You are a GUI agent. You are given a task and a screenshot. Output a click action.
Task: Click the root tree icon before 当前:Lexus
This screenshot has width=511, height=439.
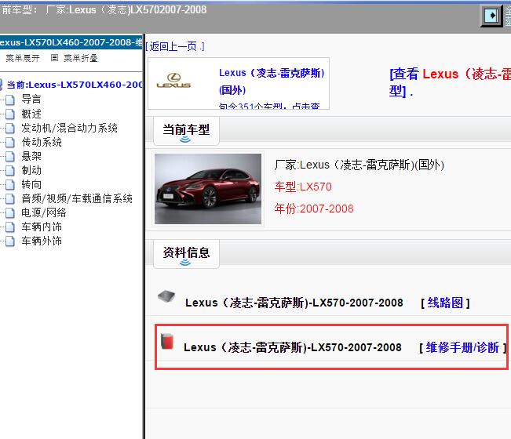click(x=1, y=85)
